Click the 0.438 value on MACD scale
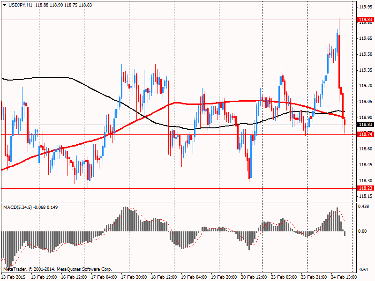This screenshot has width=375, height=281. click(x=363, y=207)
